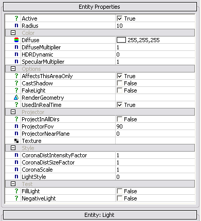The width and height of the screenshot is (201, 221).
Task: Click the question icon beside CastShadow
Action: [x=16, y=83]
